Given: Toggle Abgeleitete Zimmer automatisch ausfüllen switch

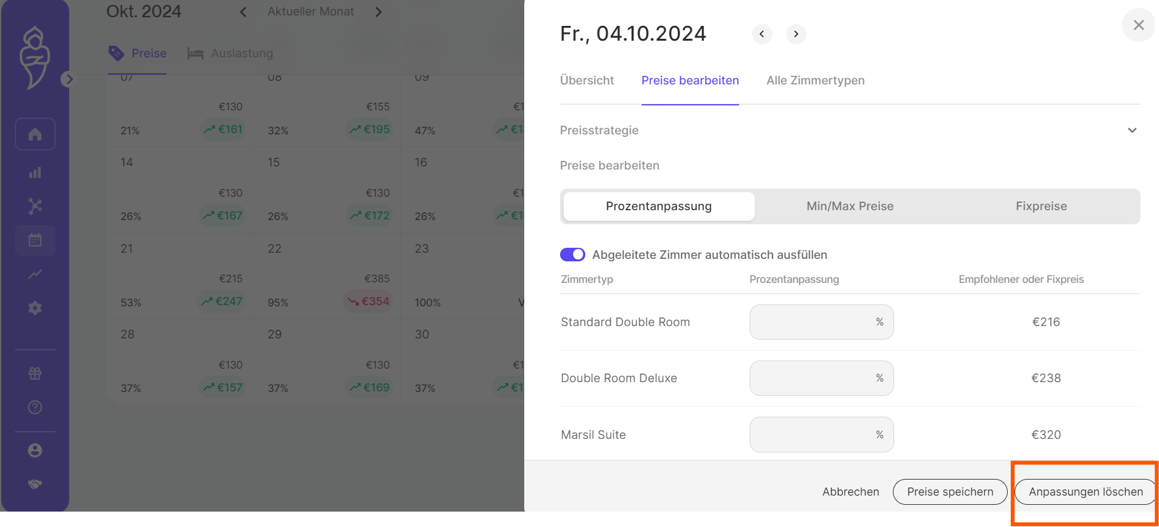Looking at the screenshot, I should (x=572, y=255).
